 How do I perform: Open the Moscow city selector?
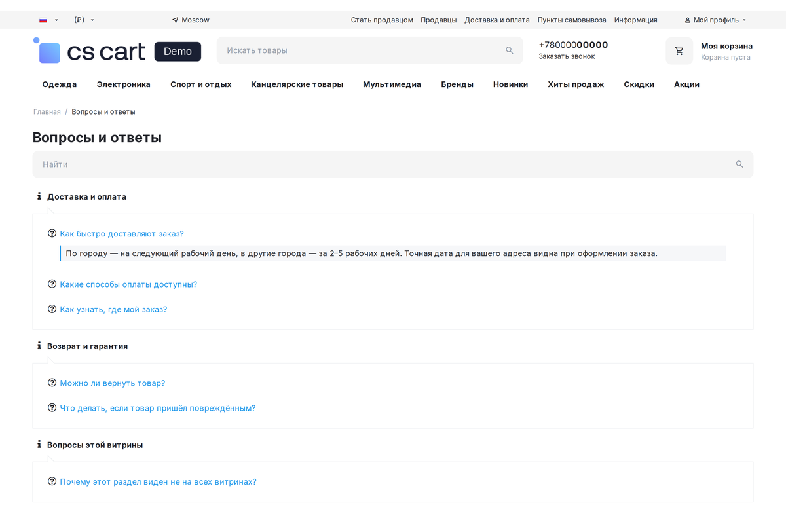pyautogui.click(x=191, y=20)
